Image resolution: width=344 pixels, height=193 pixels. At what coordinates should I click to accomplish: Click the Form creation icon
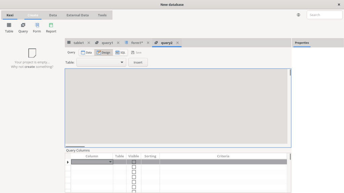(37, 28)
